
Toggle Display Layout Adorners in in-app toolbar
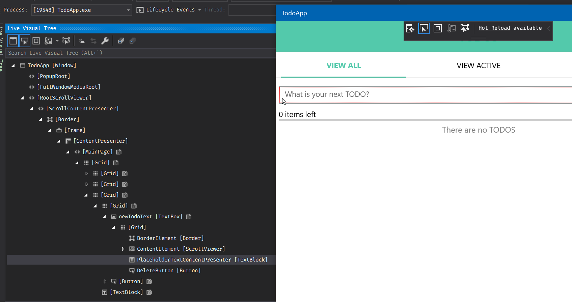[x=438, y=28]
